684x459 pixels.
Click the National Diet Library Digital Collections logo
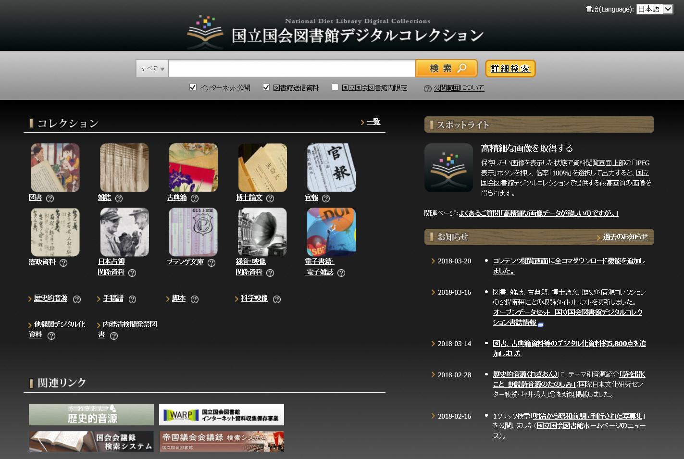pyautogui.click(x=336, y=31)
